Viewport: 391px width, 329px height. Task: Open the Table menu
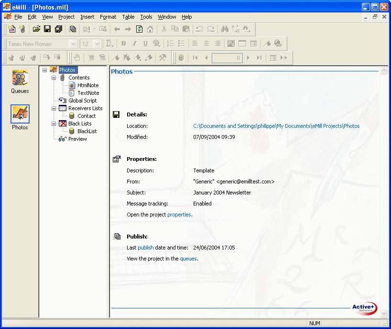pyautogui.click(x=128, y=17)
